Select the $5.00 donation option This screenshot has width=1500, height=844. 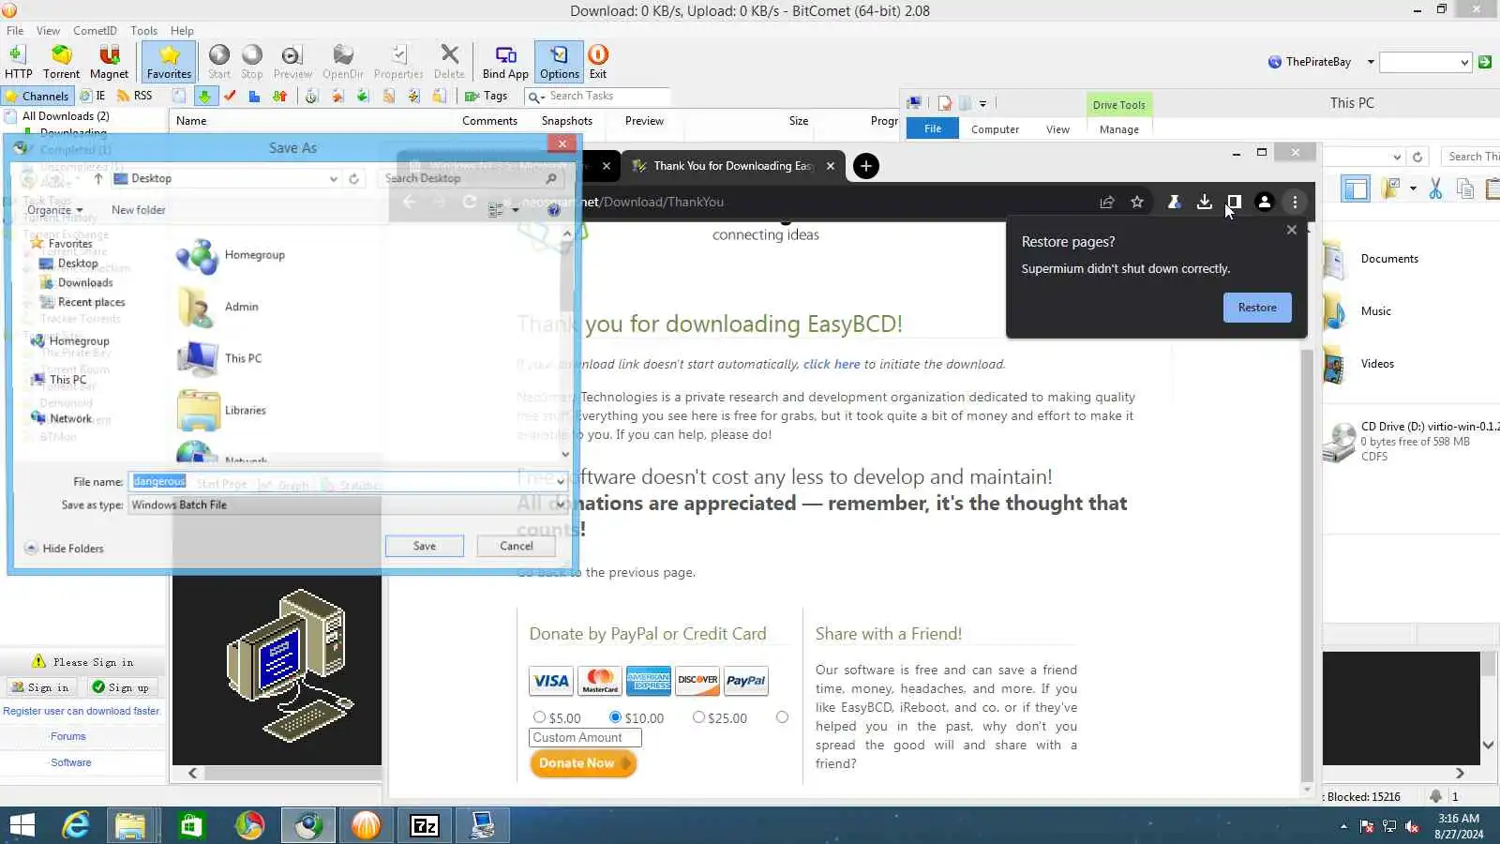539,717
